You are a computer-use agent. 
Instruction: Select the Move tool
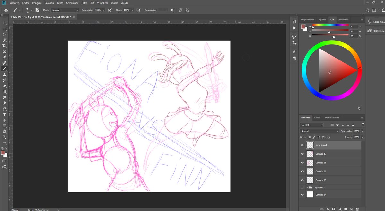4,23
